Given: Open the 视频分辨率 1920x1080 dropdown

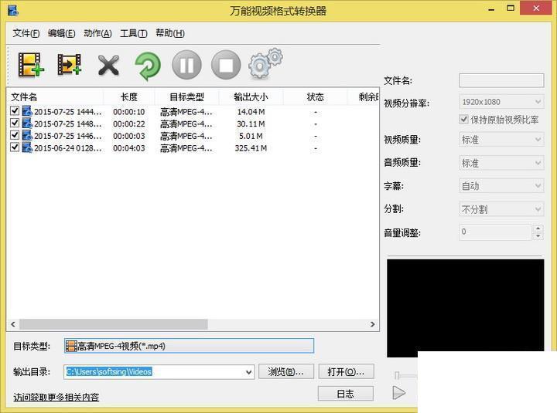Looking at the screenshot, I should click(x=501, y=102).
